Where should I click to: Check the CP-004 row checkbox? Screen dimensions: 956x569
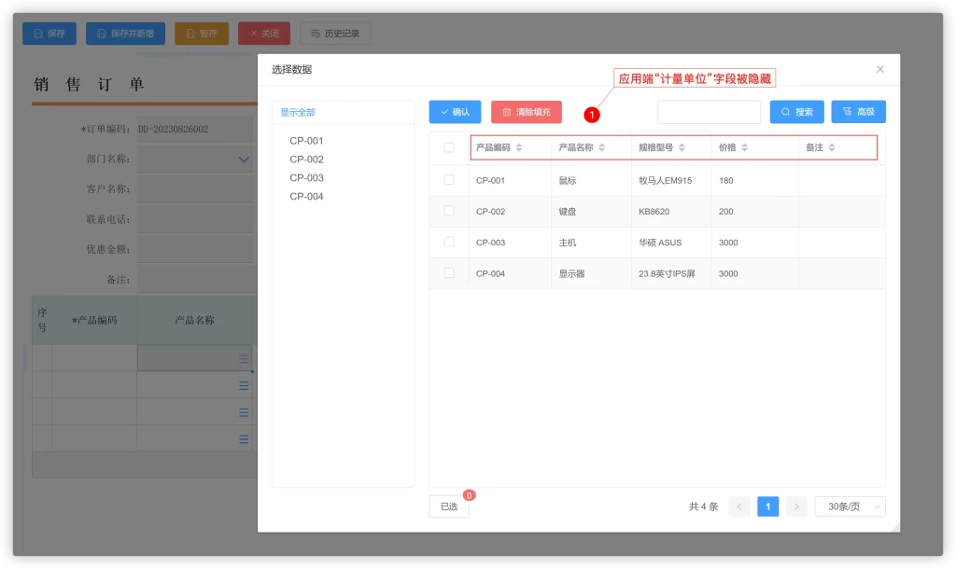tap(449, 273)
